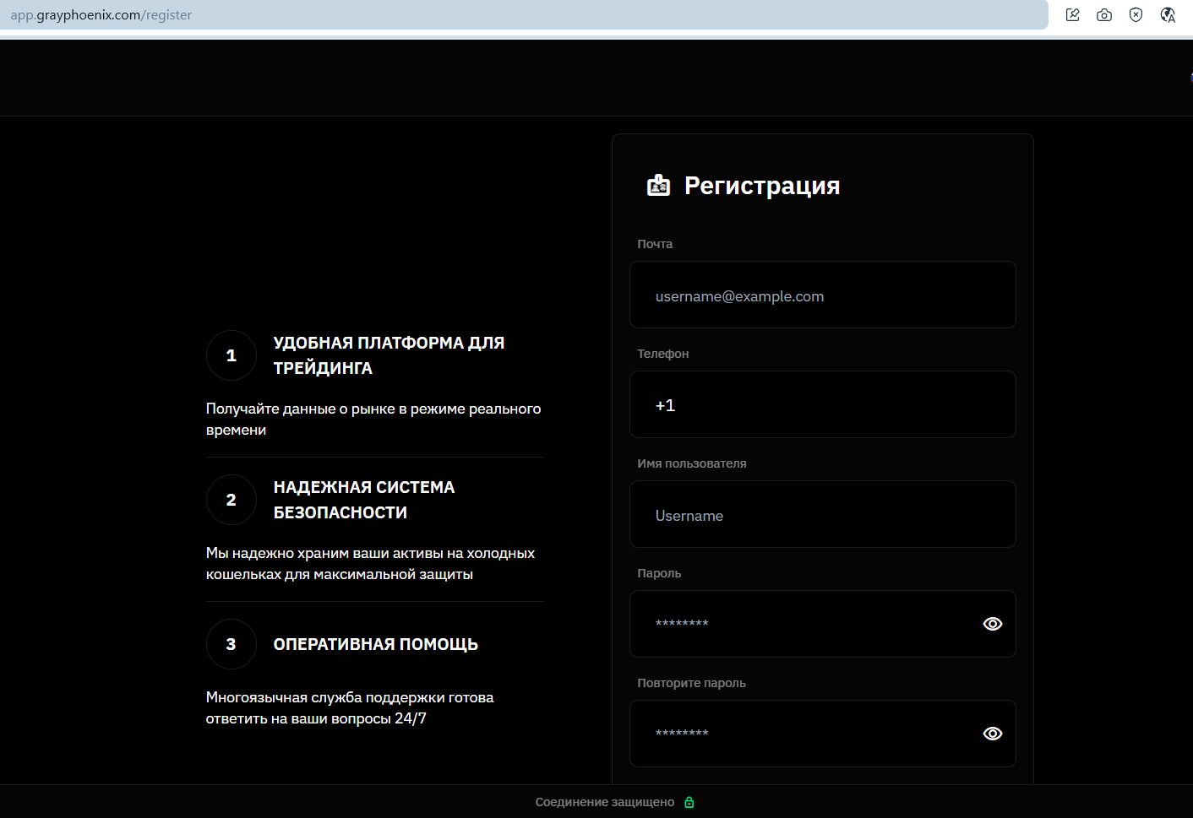The width and height of the screenshot is (1193, 818).
Task: Click the ОПЕРАТИВНАЯ ПОМОЩЬ heading
Action: point(375,644)
